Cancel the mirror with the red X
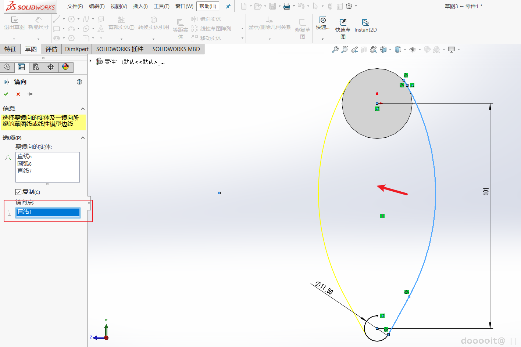Viewport: 521px width, 347px height. point(18,94)
